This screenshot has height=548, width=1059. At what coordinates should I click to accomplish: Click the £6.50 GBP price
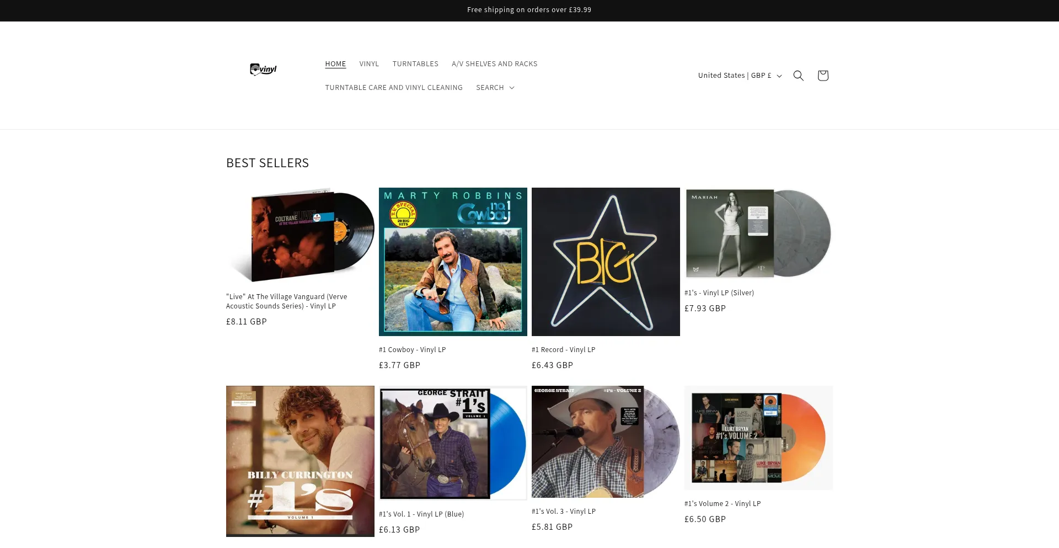(x=705, y=519)
